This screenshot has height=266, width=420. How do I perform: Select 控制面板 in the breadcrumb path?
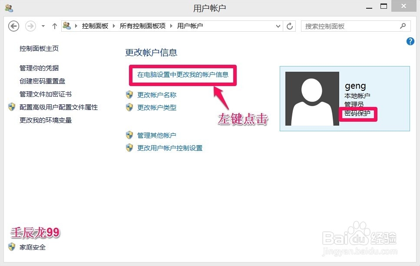[95, 26]
